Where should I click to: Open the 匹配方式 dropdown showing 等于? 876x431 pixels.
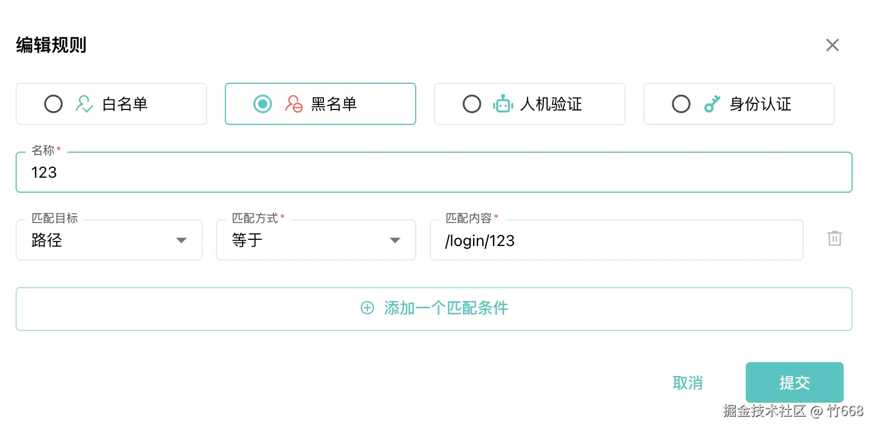(x=306, y=240)
